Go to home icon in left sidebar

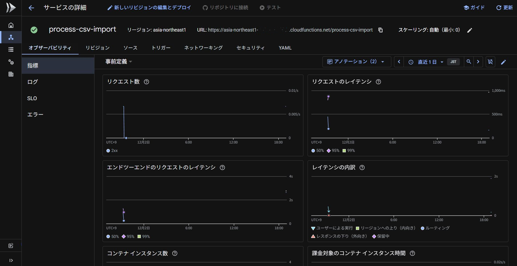pyautogui.click(x=11, y=25)
